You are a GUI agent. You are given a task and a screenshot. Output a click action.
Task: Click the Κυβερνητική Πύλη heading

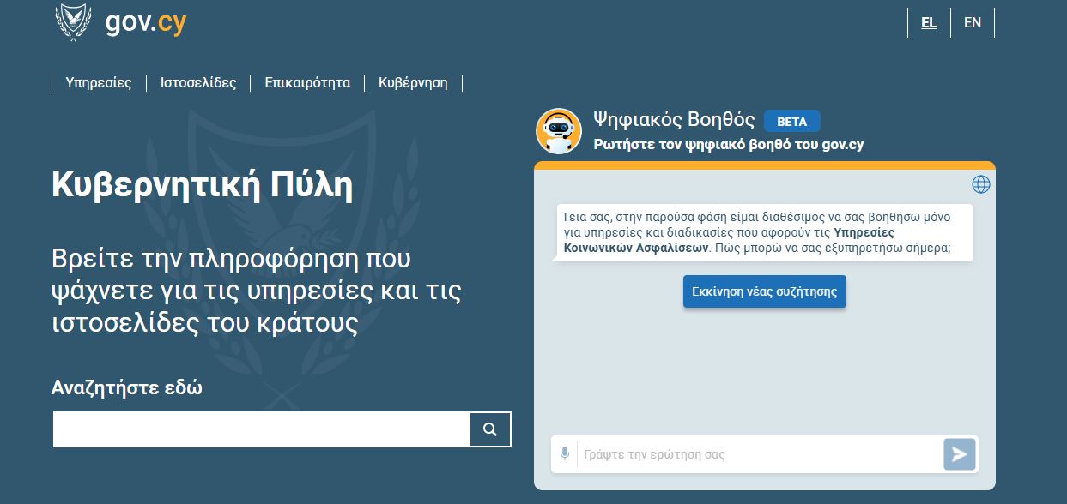203,184
